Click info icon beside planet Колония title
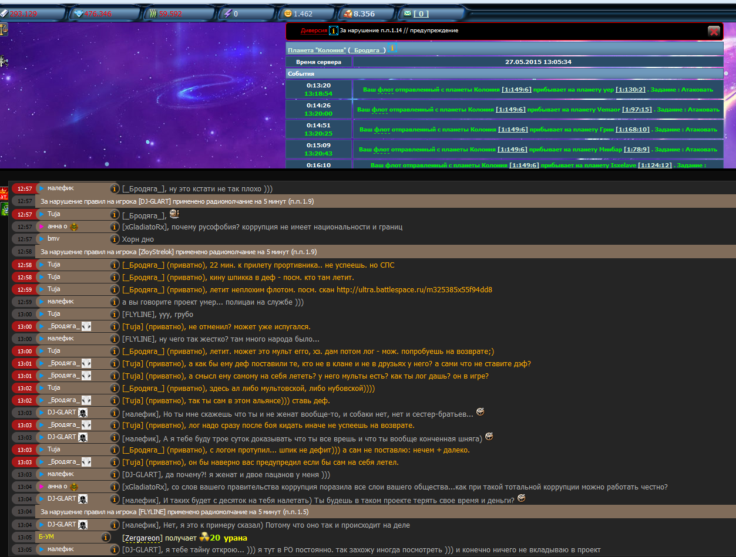736x557 pixels. point(392,49)
